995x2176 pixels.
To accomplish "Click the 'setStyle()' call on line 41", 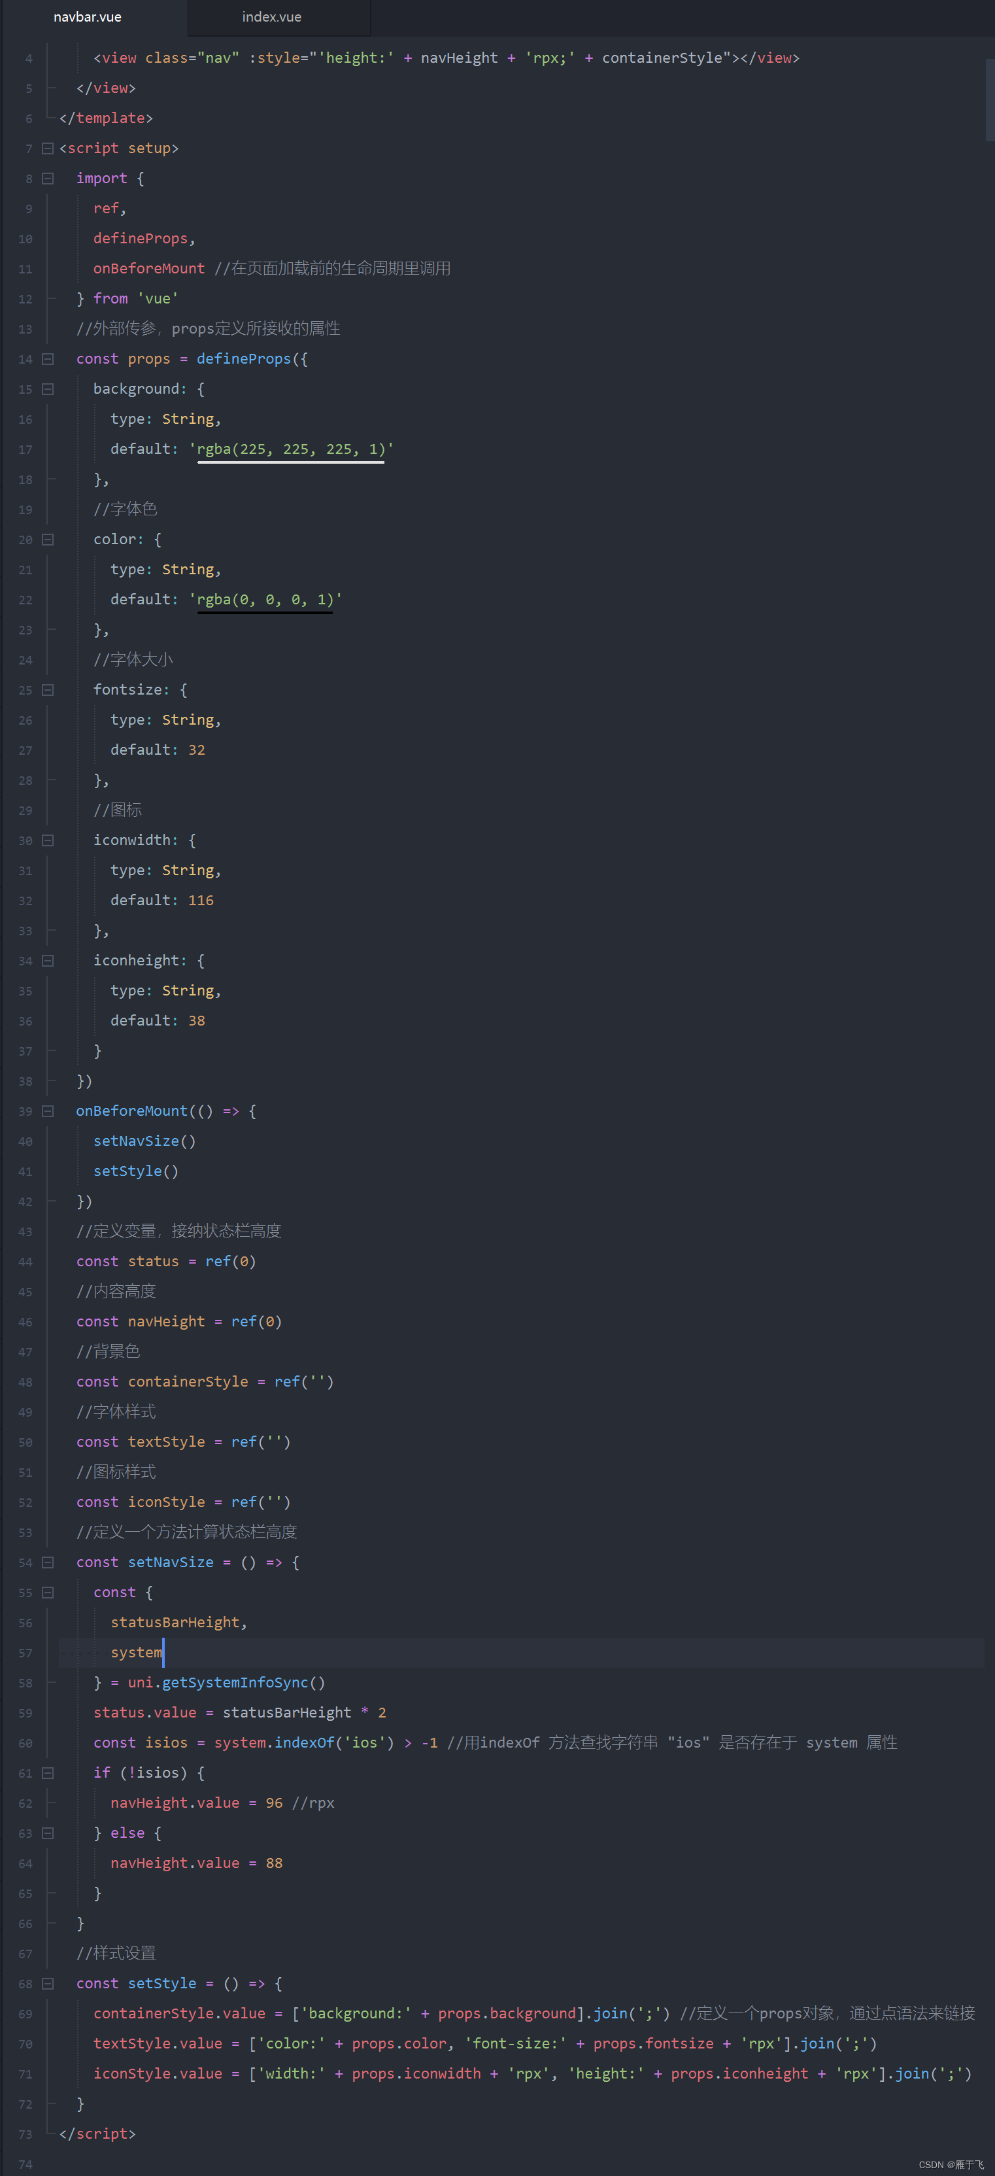I will [136, 1171].
